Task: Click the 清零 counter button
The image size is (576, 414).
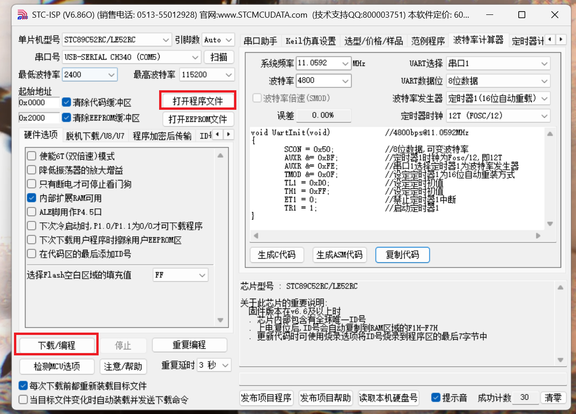Action: click(553, 398)
